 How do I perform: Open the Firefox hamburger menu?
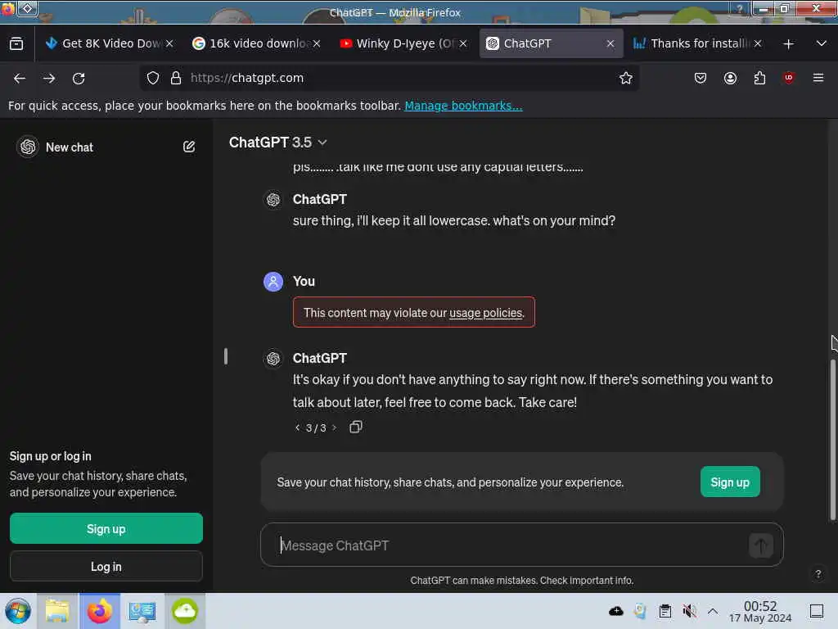pos(818,78)
